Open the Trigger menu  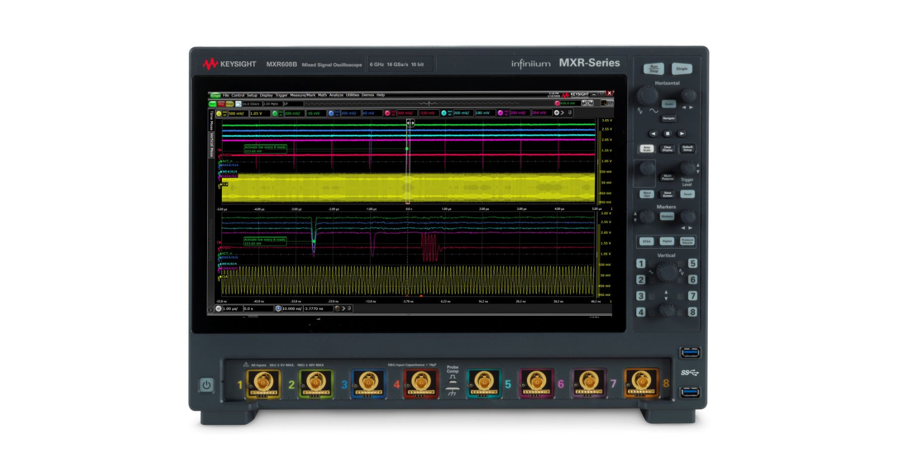pyautogui.click(x=282, y=95)
